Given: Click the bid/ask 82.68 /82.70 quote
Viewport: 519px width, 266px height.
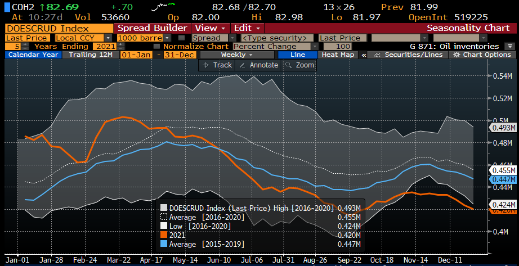Looking at the screenshot, I should click(x=244, y=7).
